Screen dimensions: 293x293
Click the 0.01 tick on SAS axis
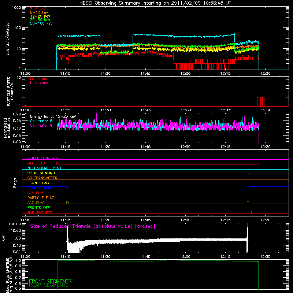click(x=17, y=252)
